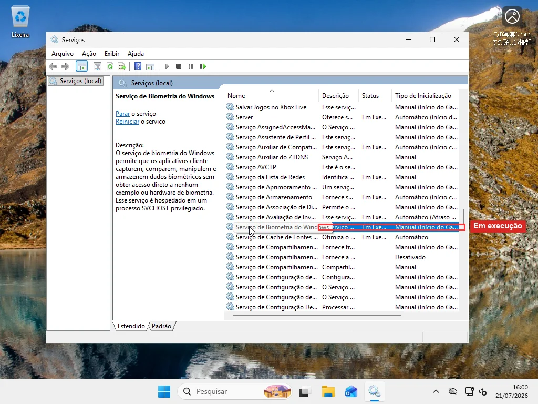Select Serviço de Aprimoramento row

click(x=342, y=187)
